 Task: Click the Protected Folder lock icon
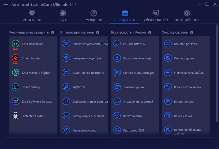pyautogui.click(x=15, y=116)
